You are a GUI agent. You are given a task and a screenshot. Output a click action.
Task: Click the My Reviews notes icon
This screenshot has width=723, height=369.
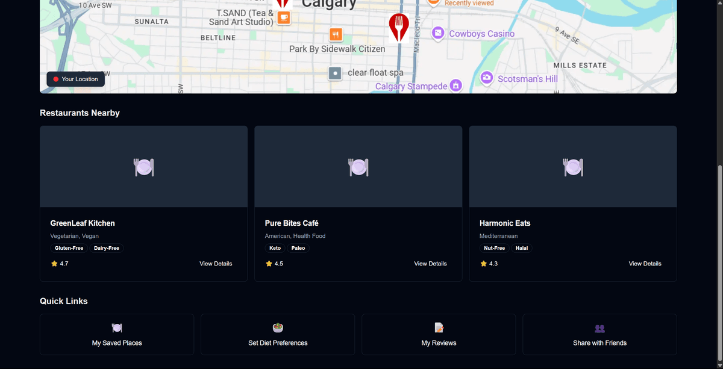(438, 327)
